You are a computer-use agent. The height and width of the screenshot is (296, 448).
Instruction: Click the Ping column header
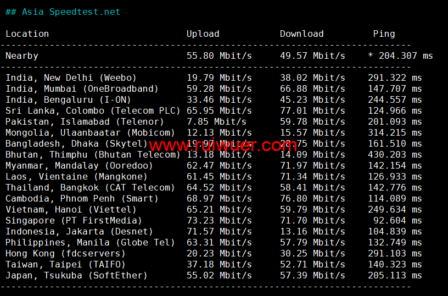click(384, 33)
